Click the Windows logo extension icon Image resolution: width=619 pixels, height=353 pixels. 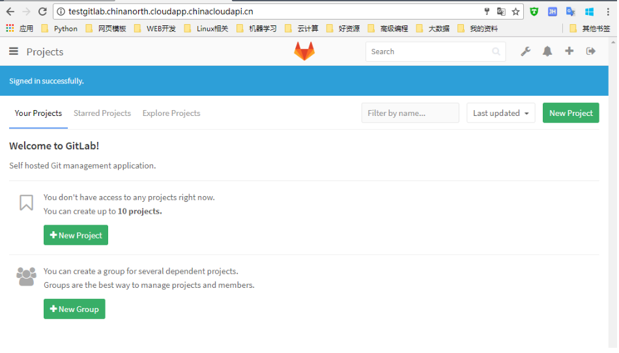pyautogui.click(x=589, y=12)
